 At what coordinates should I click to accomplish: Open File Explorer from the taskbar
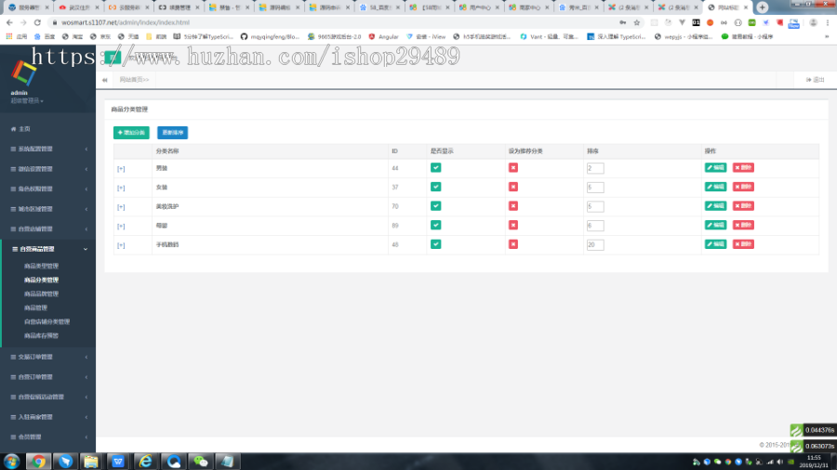[x=91, y=462]
